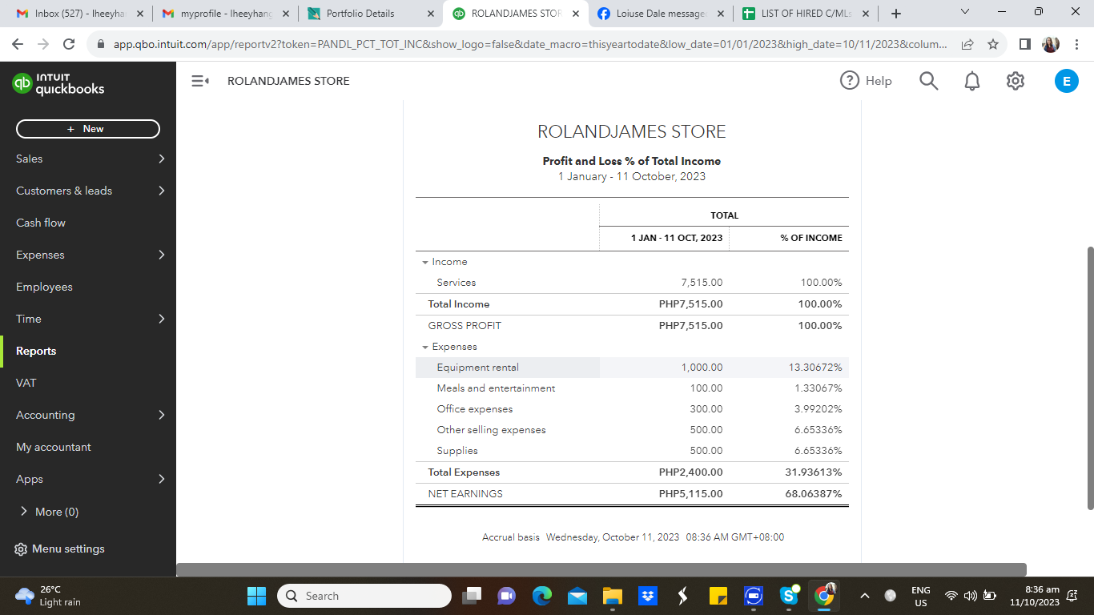Open Dropbox from the taskbar
The width and height of the screenshot is (1094, 615).
point(647,596)
